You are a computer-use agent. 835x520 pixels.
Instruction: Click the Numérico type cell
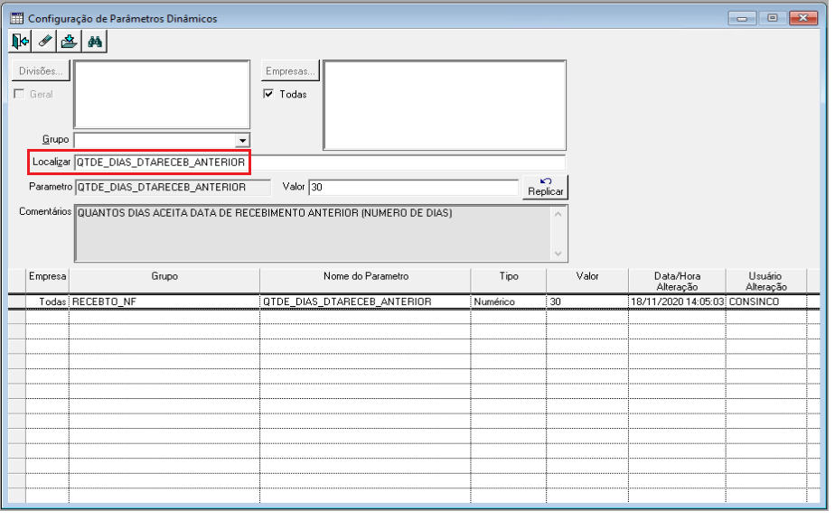[509, 302]
